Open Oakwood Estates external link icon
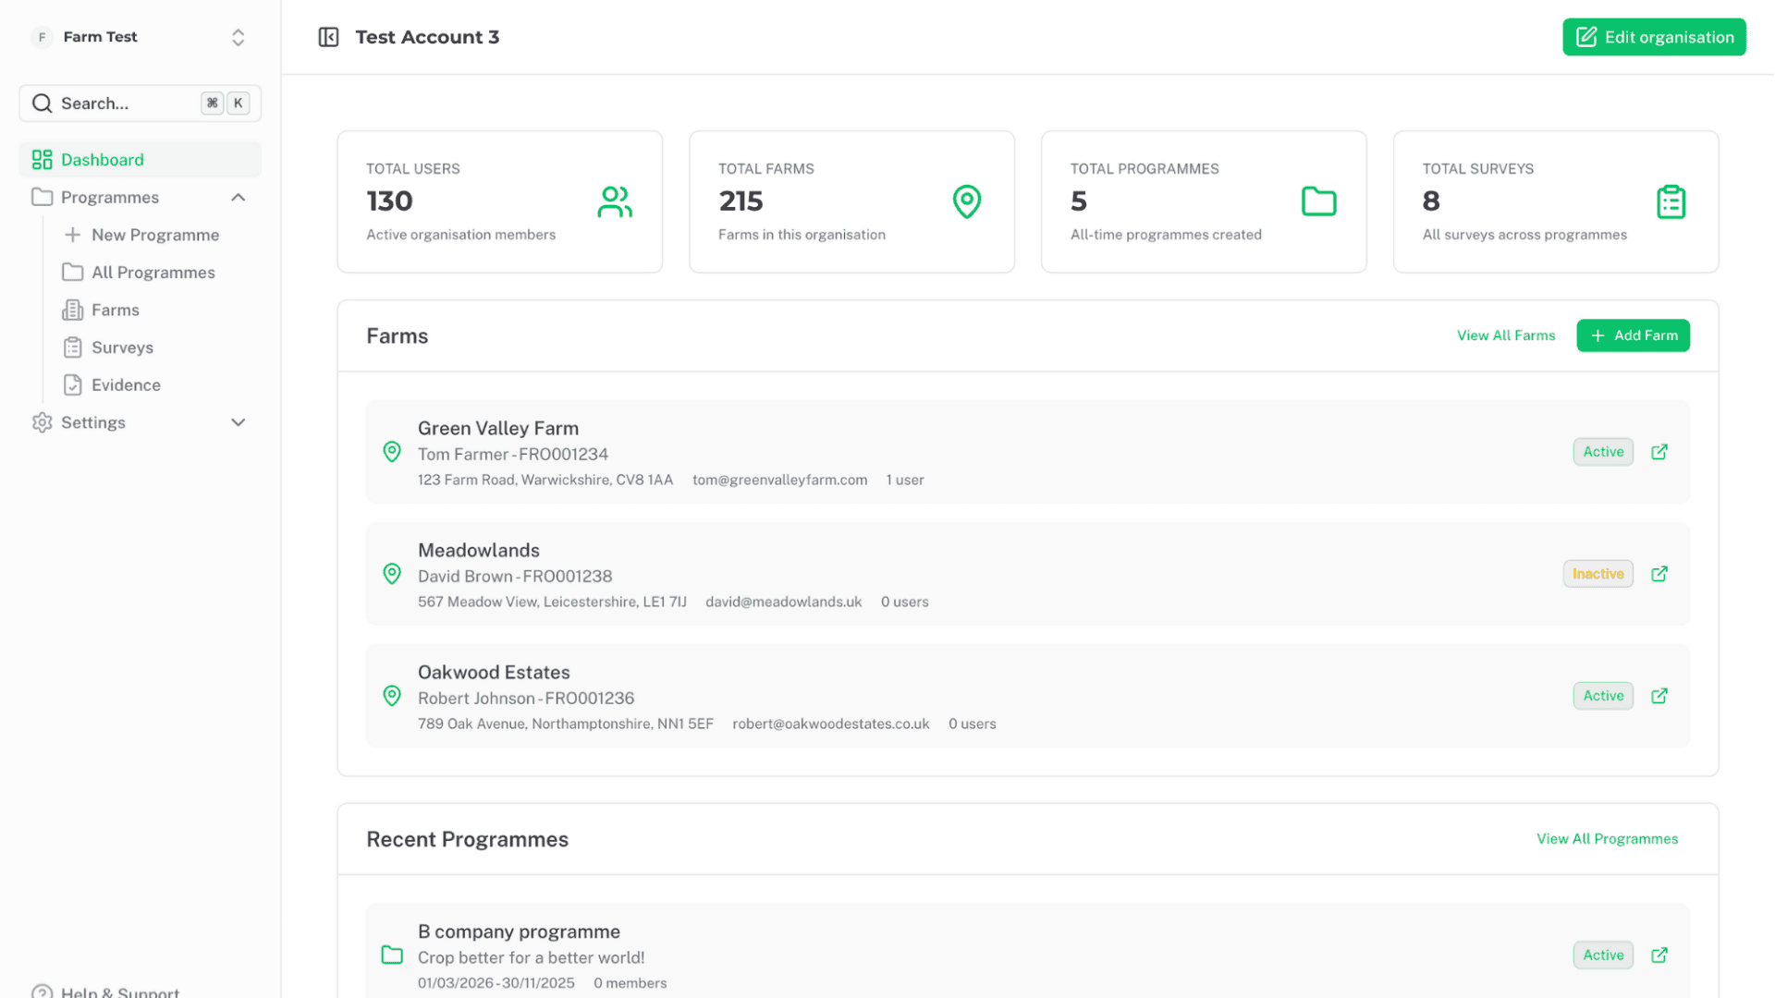 [1659, 696]
